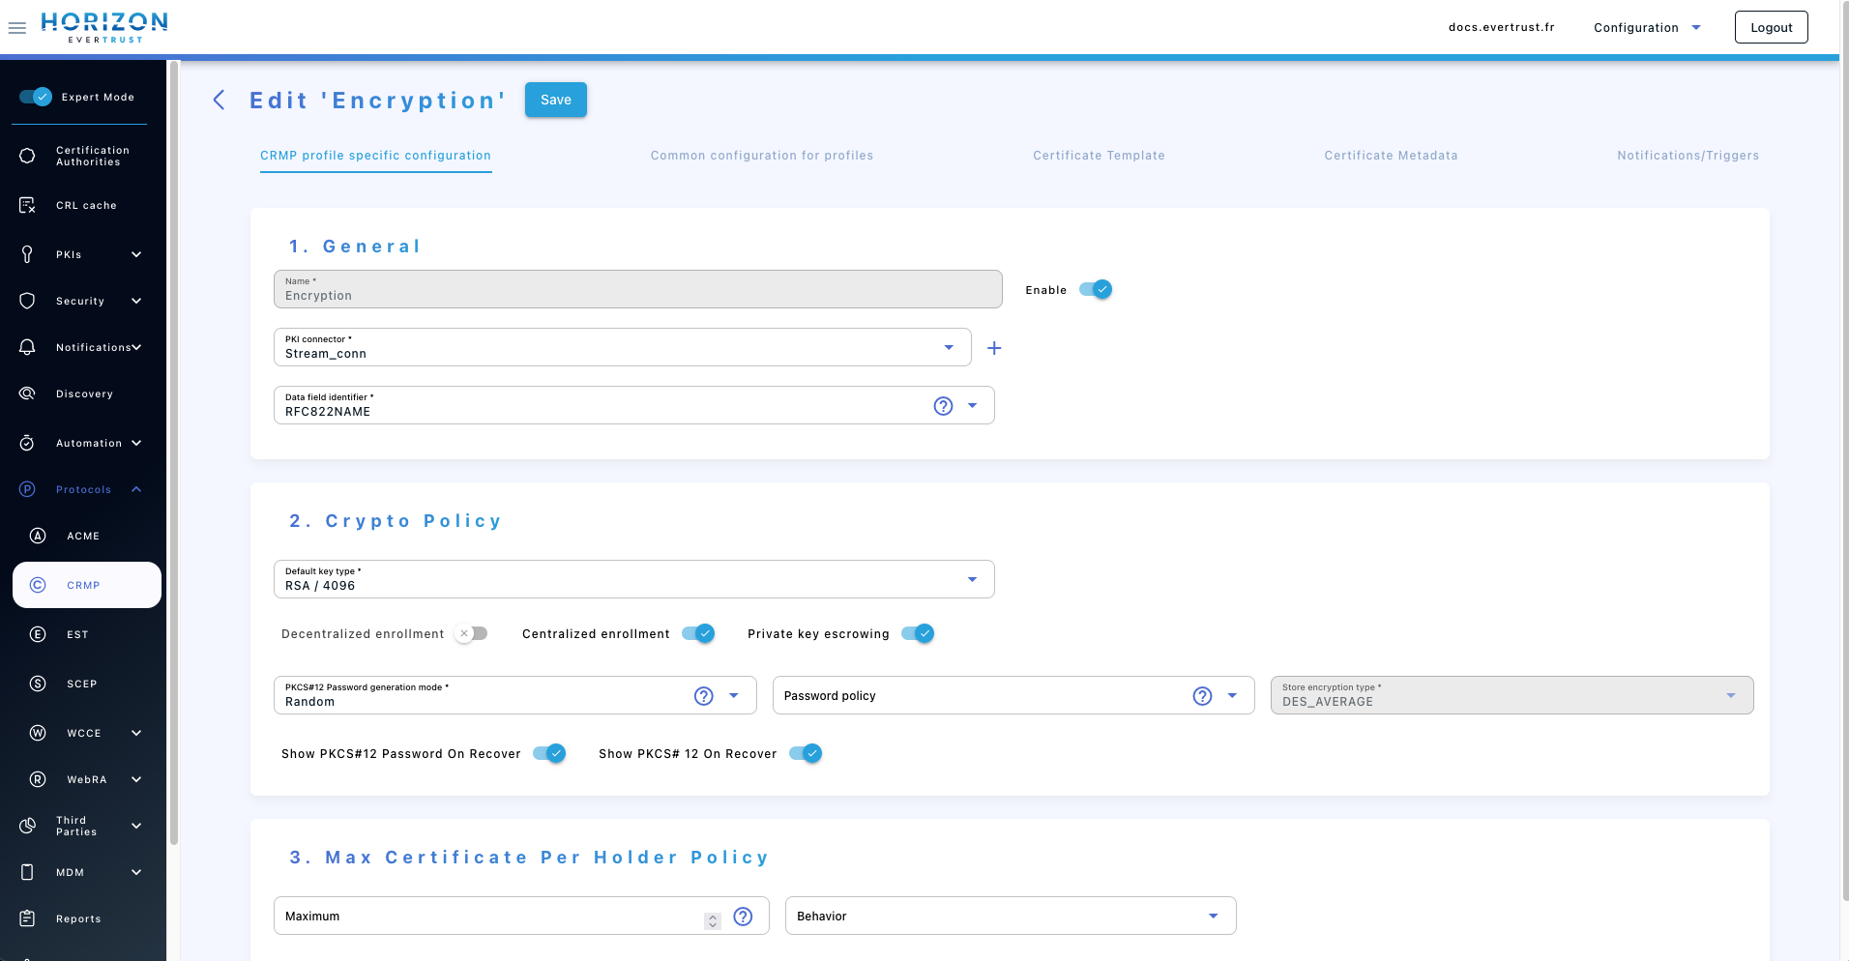1849x961 pixels.
Task: Switch to the Certificate Template tab
Action: (x=1099, y=156)
